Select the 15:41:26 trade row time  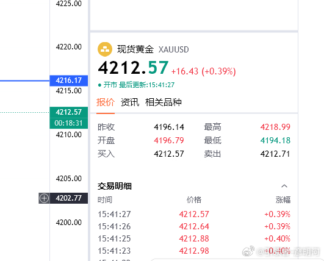click(x=114, y=226)
